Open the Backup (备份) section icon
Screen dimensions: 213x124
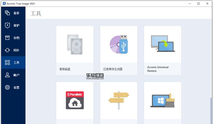pyautogui.click(x=7, y=13)
